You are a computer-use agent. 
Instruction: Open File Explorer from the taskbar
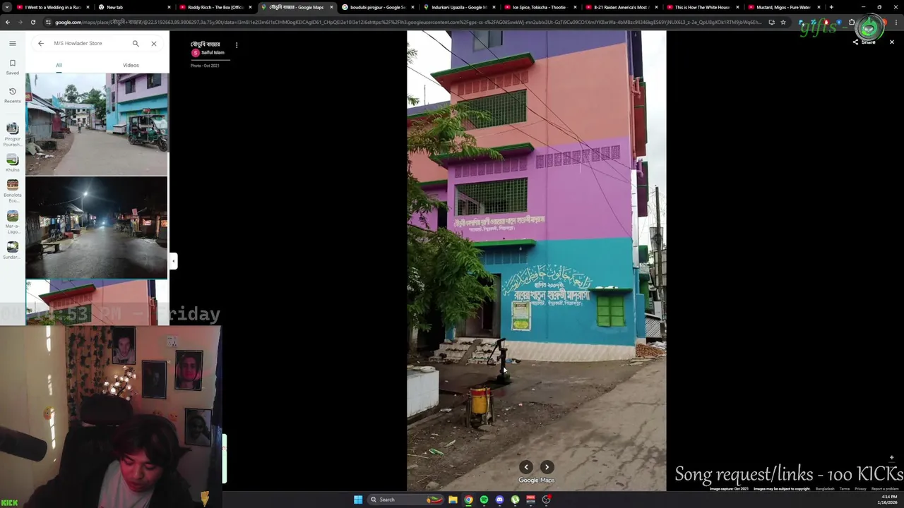(x=453, y=500)
